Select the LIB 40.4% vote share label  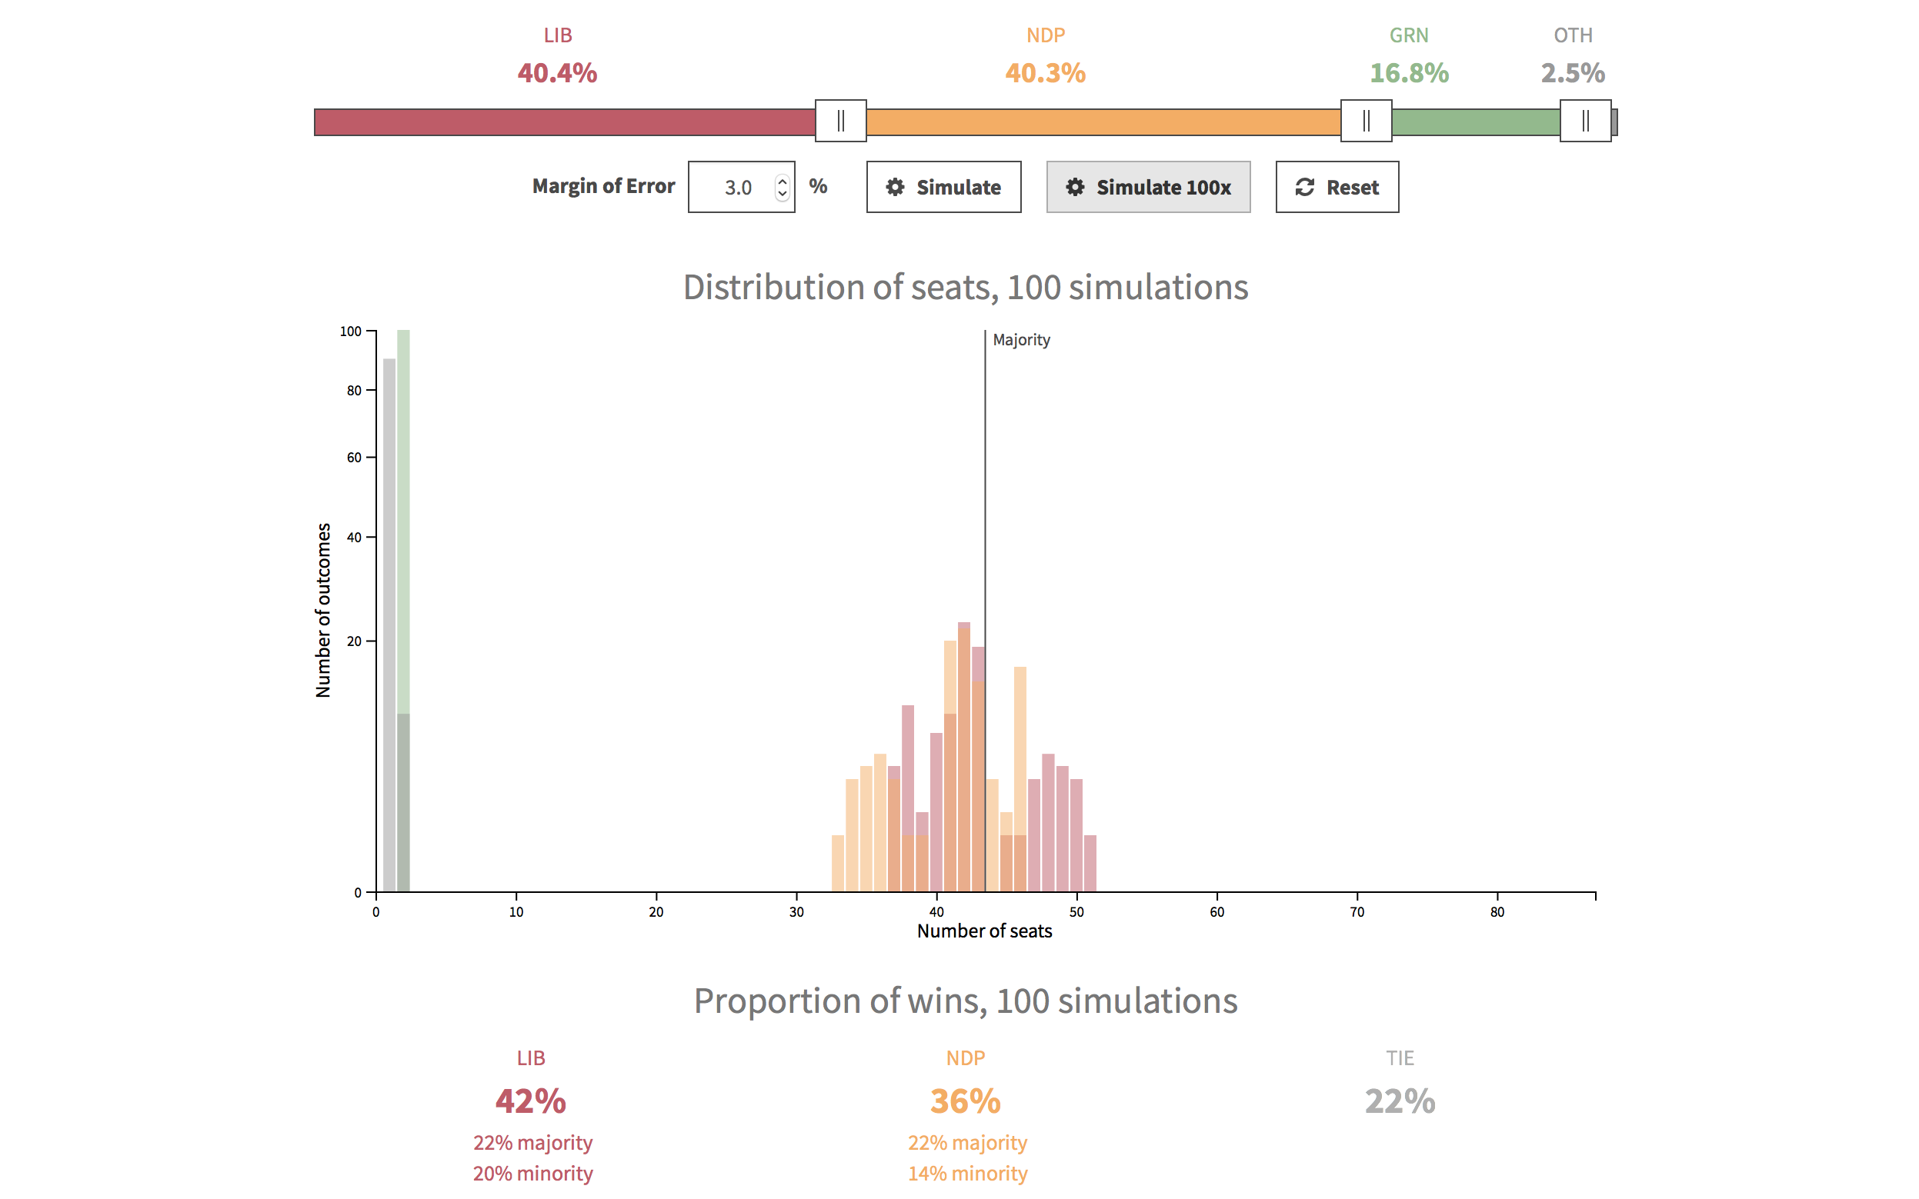pyautogui.click(x=557, y=73)
